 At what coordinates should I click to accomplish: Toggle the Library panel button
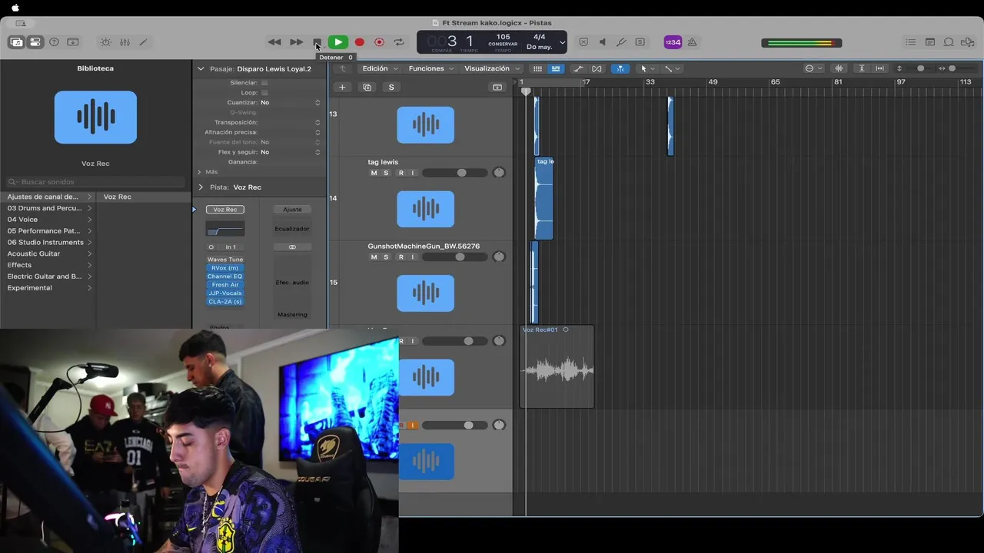(x=16, y=42)
